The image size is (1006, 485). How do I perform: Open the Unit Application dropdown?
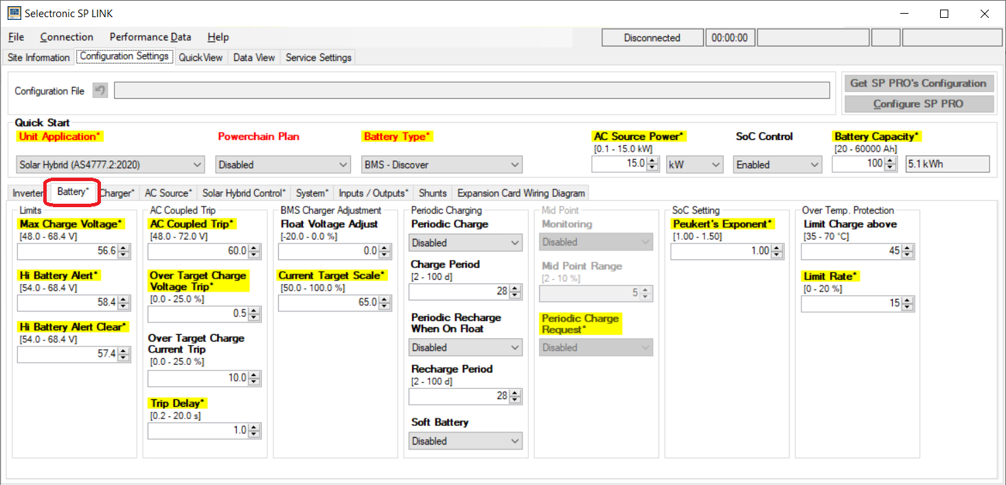click(110, 165)
